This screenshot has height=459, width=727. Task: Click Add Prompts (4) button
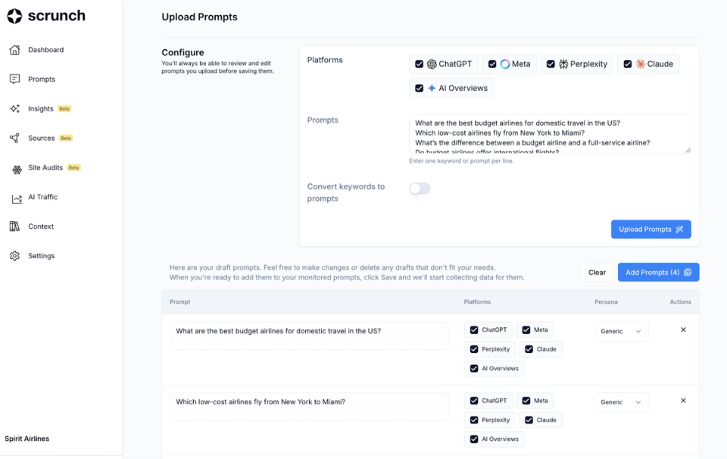tap(658, 272)
